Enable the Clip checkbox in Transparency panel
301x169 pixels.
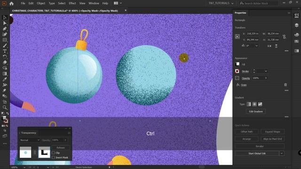53,153
